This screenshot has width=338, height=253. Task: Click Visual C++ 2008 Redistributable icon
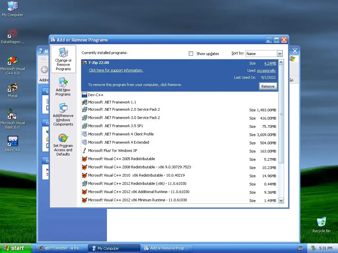[84, 167]
